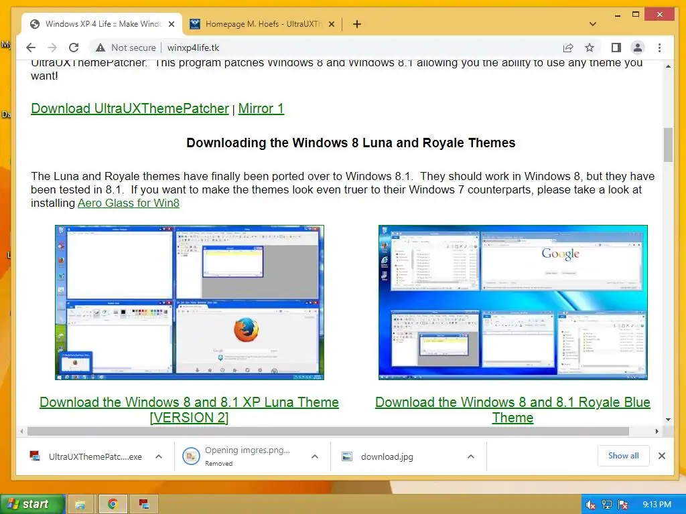
Task: Click the horizontal scroll right arrow
Action: point(657,432)
